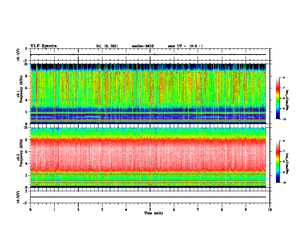Click the -10 tick on ch.2 colorbar

pyautogui.click(x=284, y=183)
